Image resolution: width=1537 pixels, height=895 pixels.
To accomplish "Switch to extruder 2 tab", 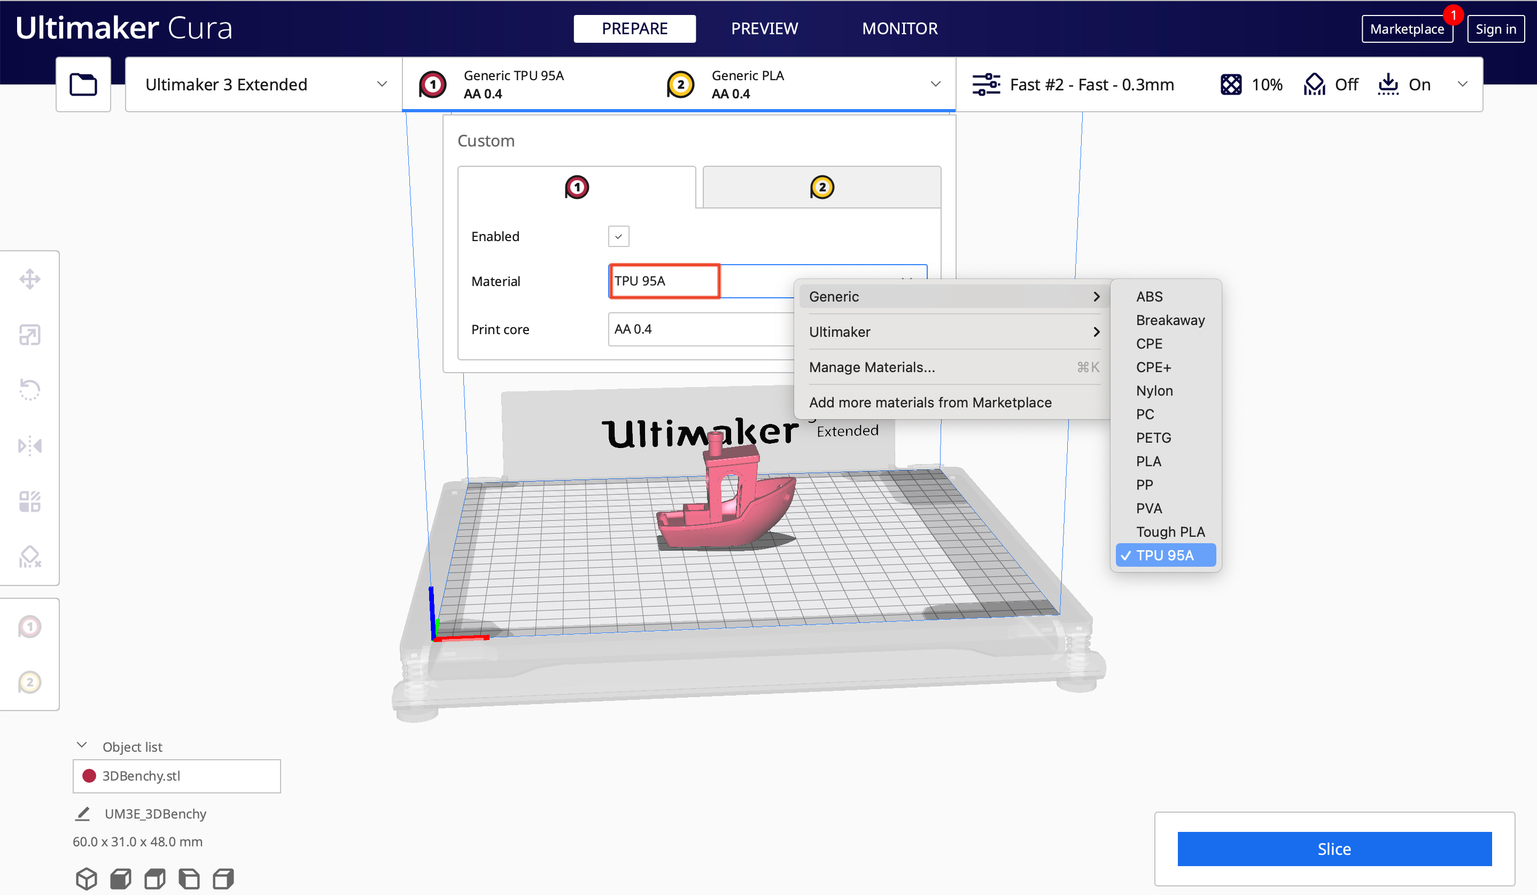I will point(821,187).
